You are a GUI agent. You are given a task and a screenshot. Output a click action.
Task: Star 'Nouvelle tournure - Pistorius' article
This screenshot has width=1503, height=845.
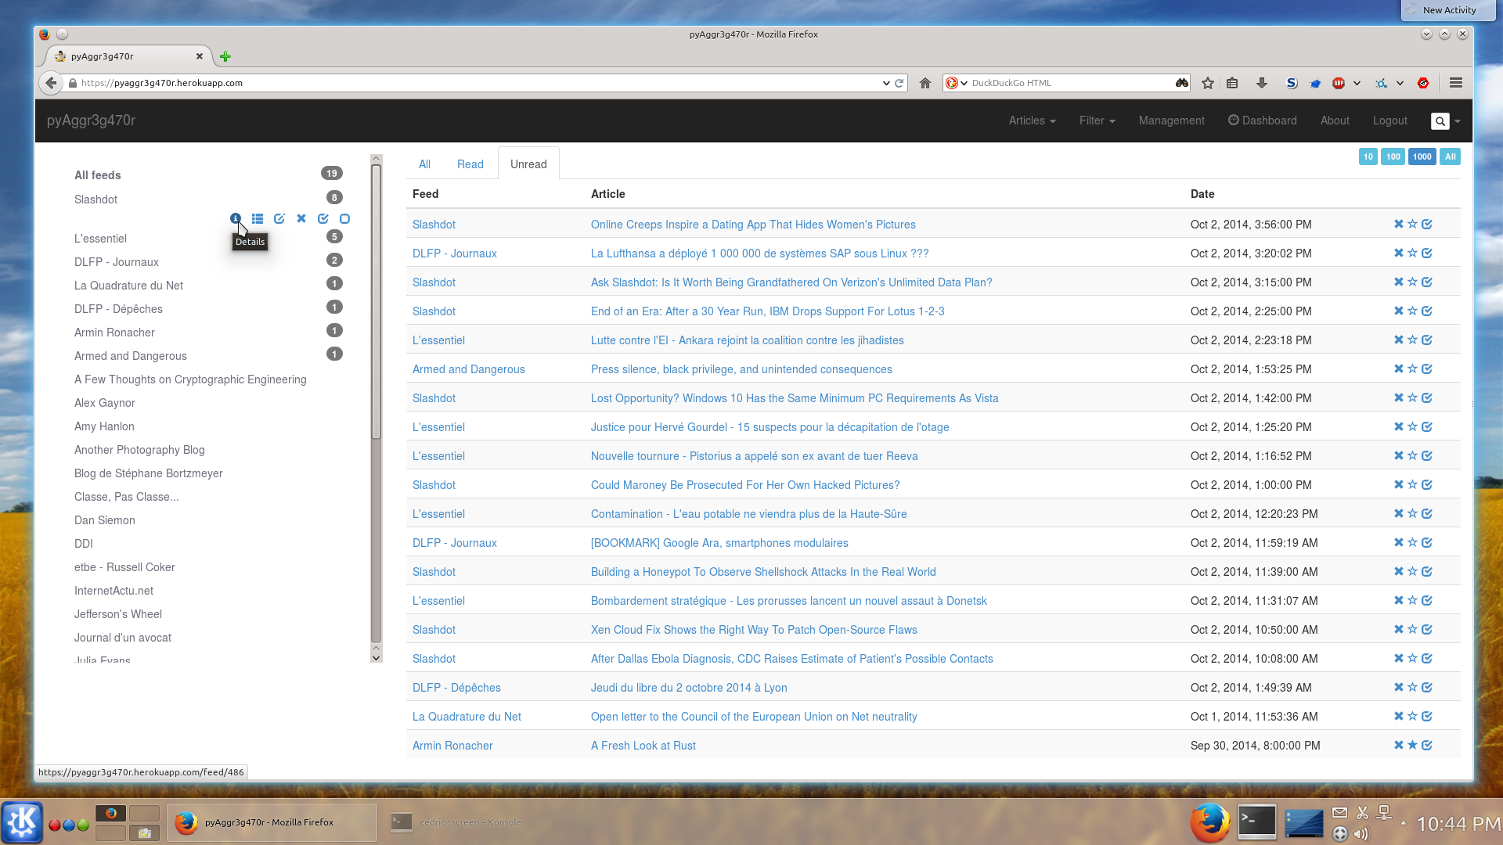coord(1413,456)
